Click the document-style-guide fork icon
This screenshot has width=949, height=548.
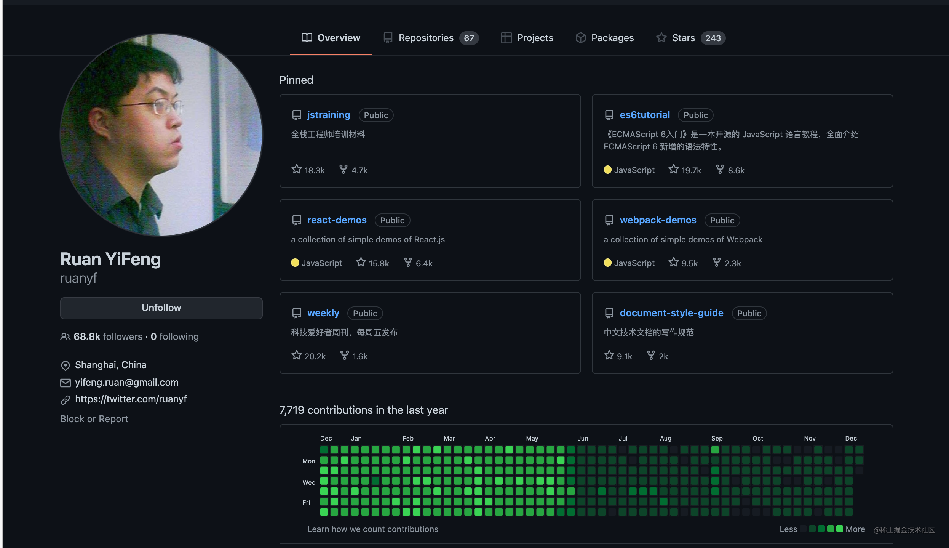pyautogui.click(x=651, y=355)
